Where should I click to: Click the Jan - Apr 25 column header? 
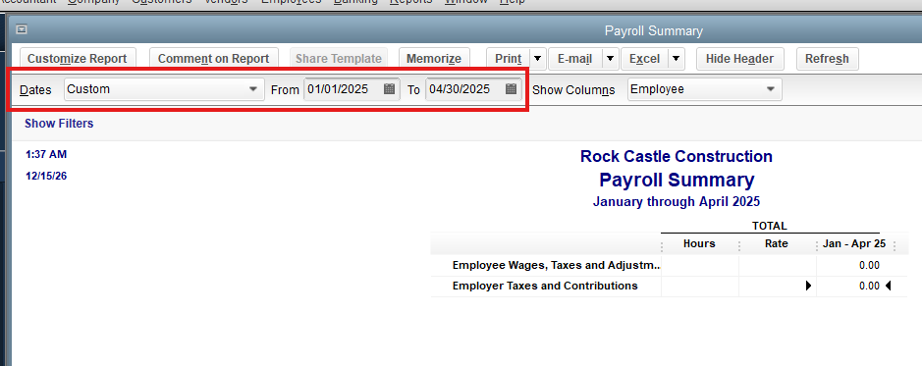point(854,243)
